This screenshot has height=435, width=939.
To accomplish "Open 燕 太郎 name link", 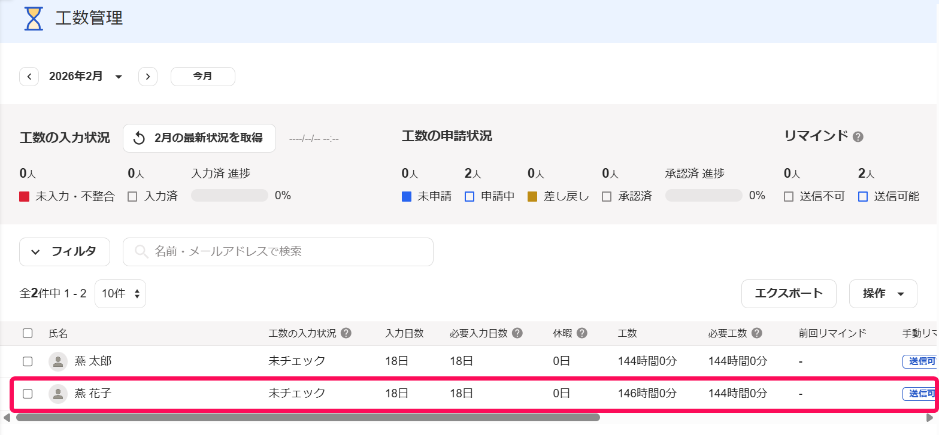I will (93, 361).
